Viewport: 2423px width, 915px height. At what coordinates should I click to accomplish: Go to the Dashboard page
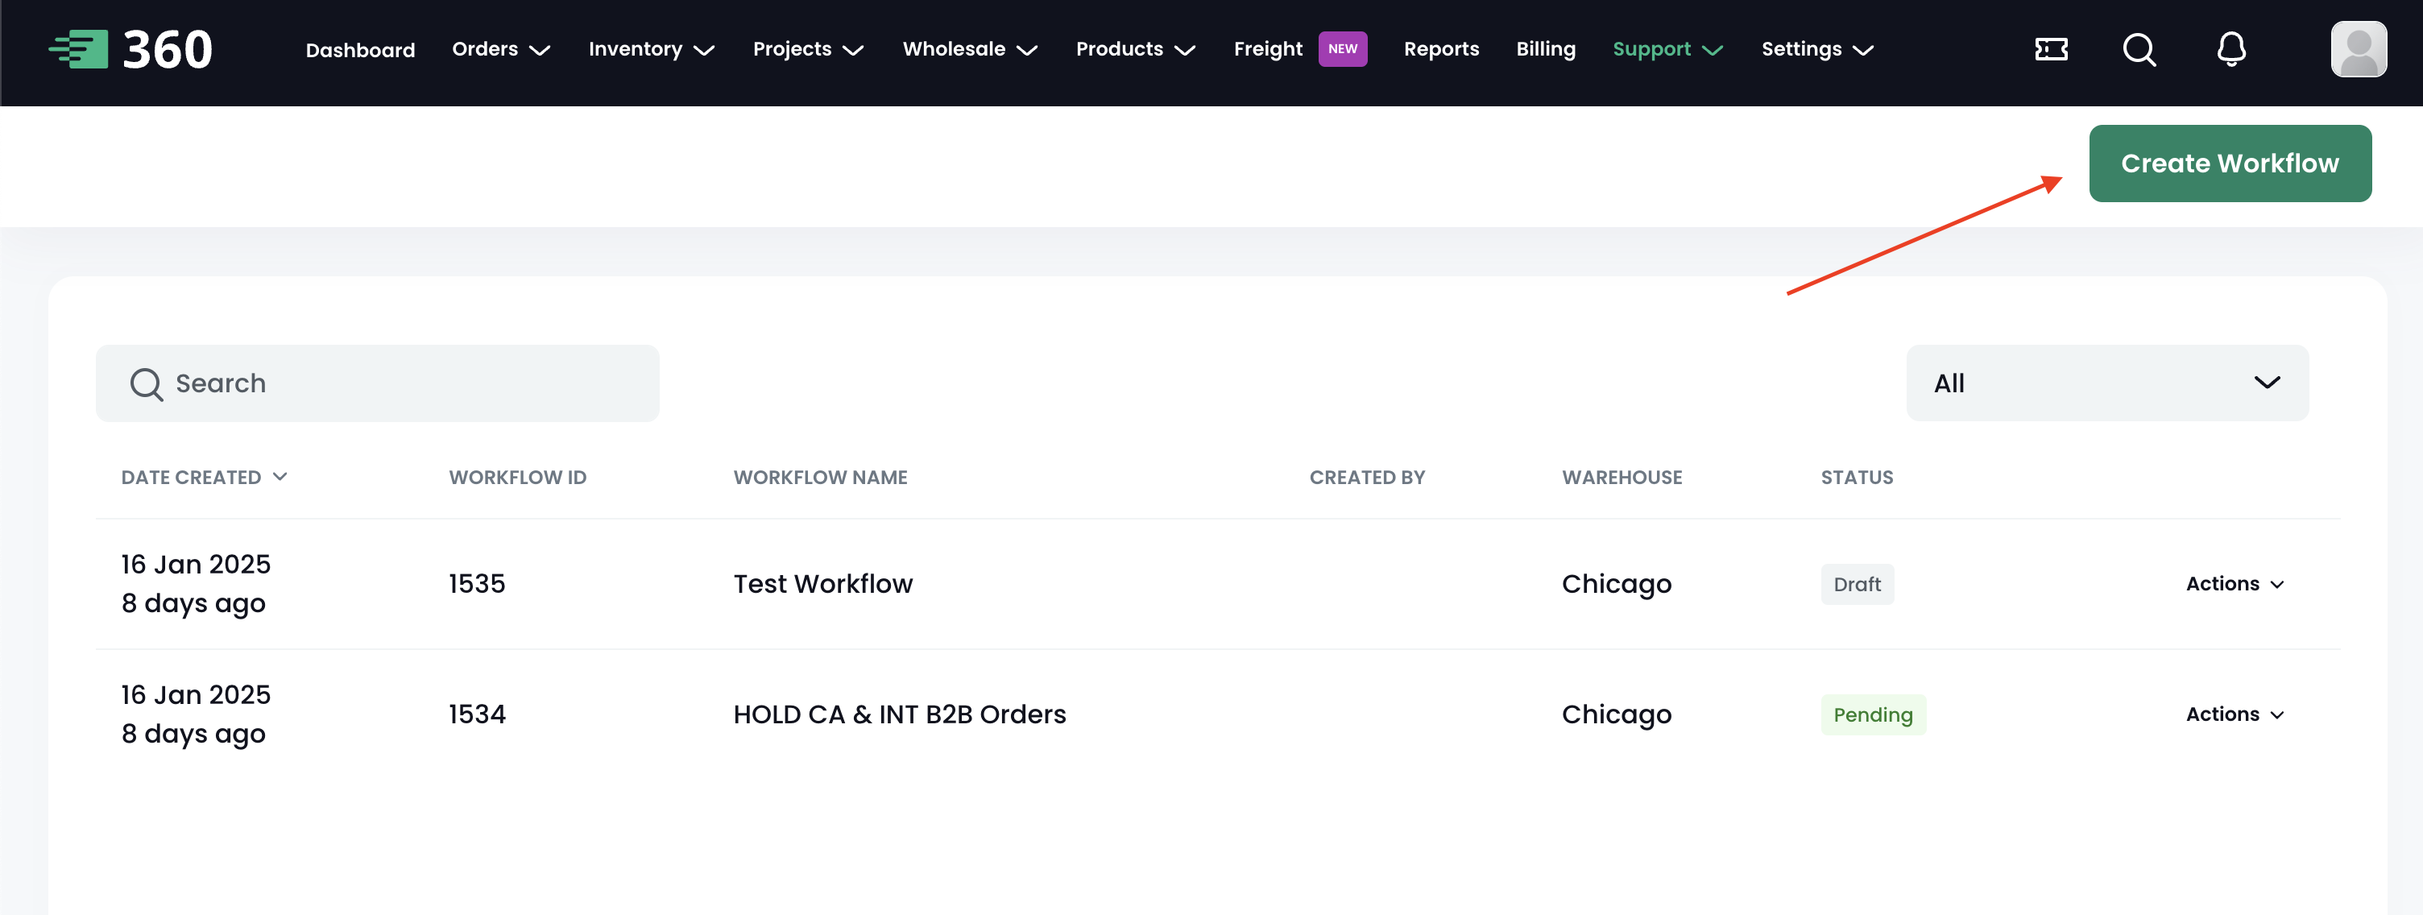360,50
